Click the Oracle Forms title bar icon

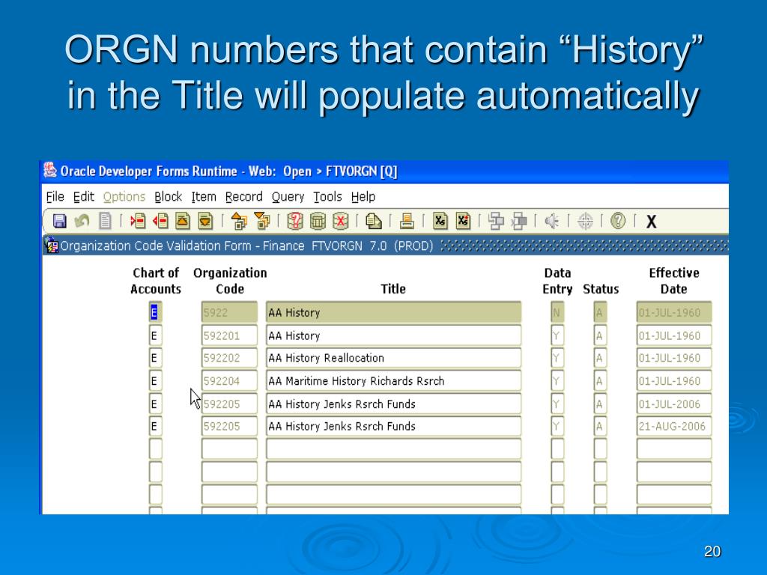[x=50, y=170]
